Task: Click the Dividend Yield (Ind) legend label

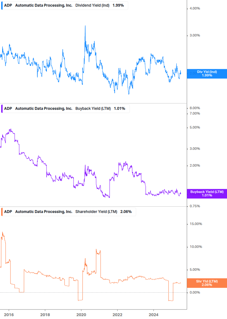Action: tap(92, 5)
